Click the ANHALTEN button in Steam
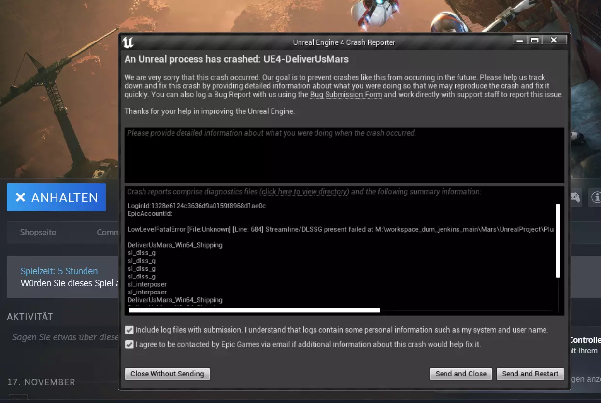 pos(56,197)
